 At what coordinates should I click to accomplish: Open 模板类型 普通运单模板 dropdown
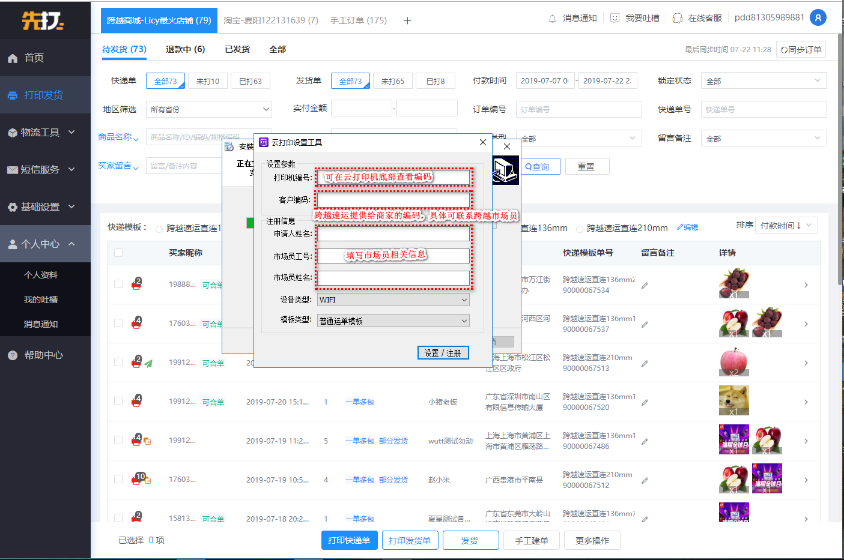pos(393,321)
